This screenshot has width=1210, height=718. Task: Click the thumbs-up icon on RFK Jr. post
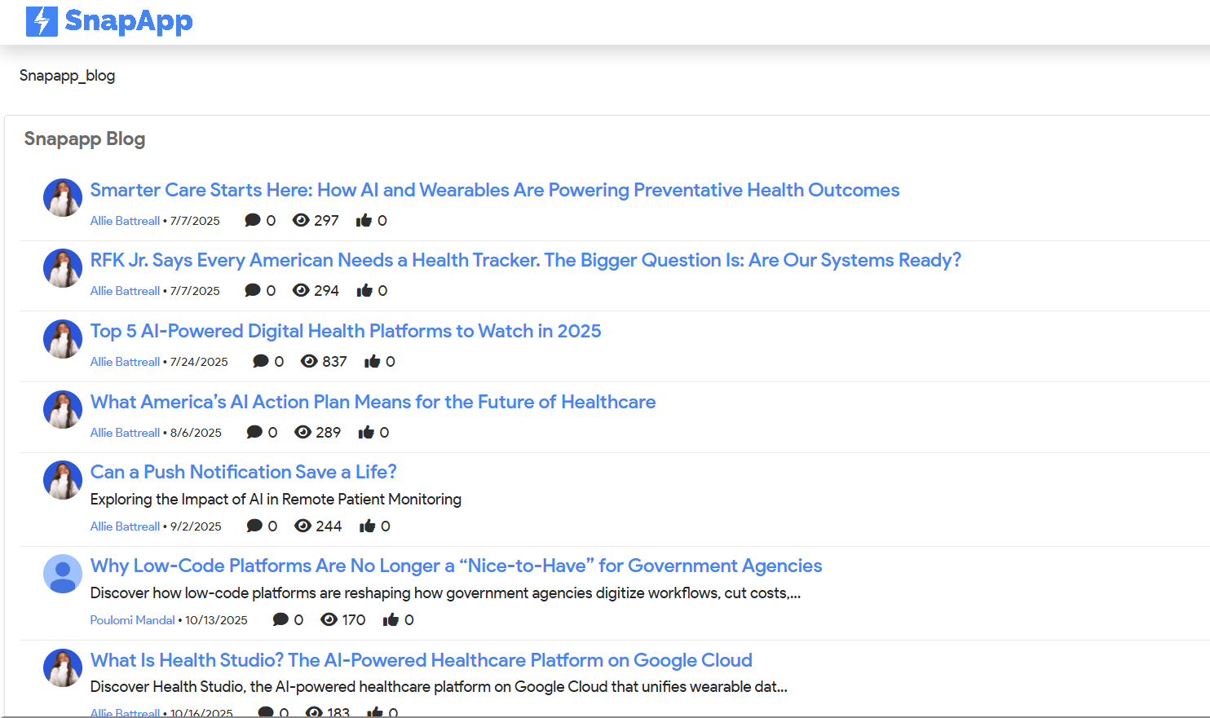point(364,290)
